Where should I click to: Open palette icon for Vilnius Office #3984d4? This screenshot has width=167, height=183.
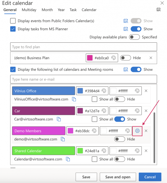pos(104,91)
